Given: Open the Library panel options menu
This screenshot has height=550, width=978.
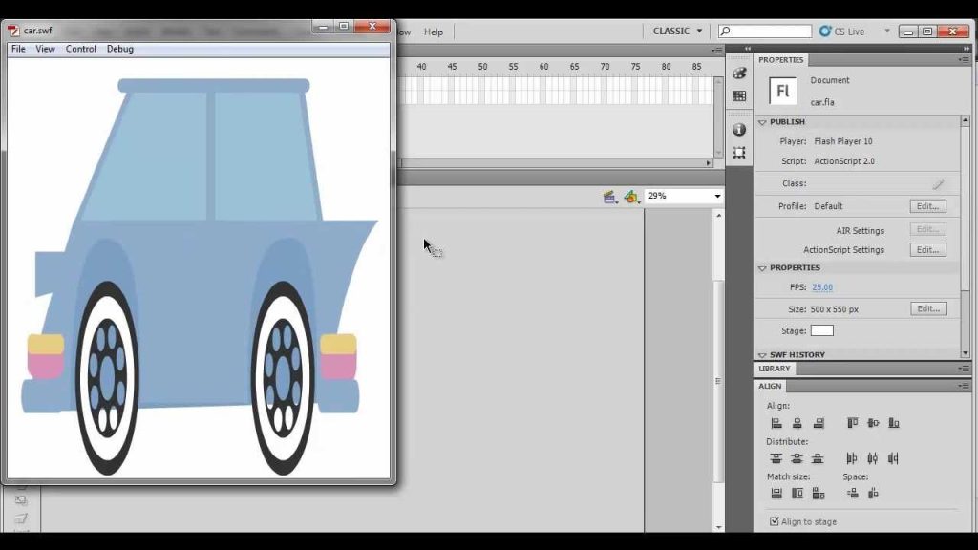Looking at the screenshot, I should (x=964, y=369).
